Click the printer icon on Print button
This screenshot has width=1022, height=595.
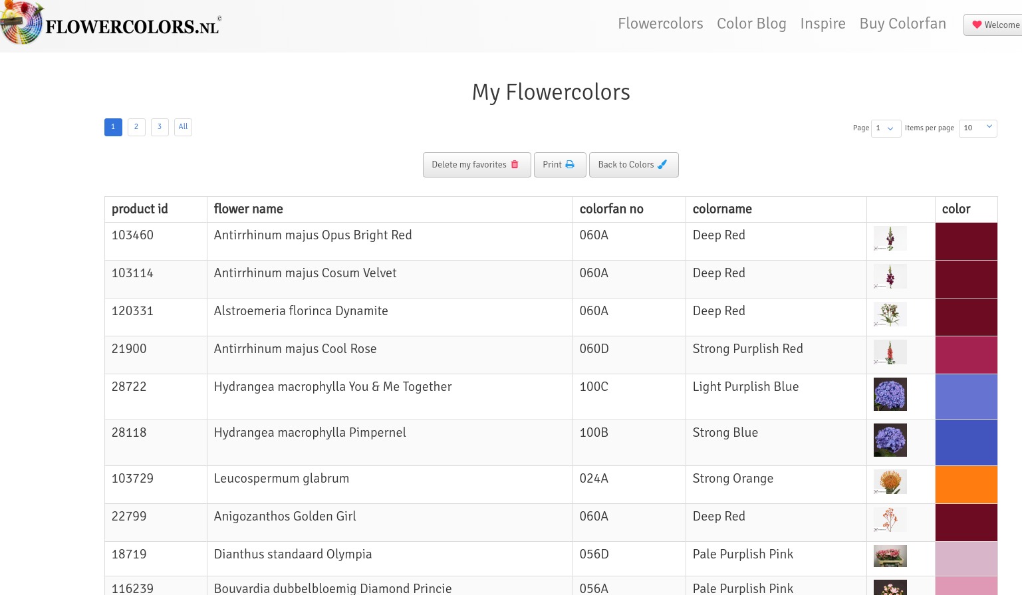pyautogui.click(x=570, y=165)
